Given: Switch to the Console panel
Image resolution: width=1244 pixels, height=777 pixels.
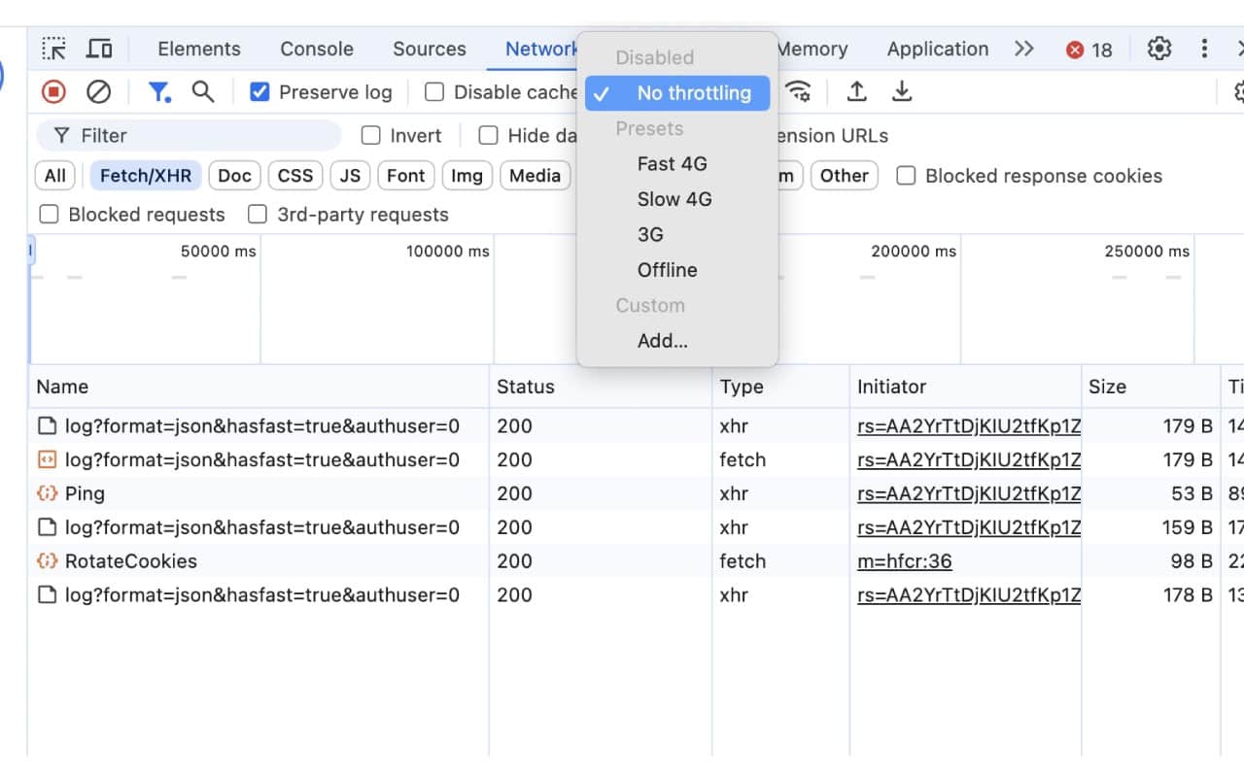Looking at the screenshot, I should (x=316, y=48).
